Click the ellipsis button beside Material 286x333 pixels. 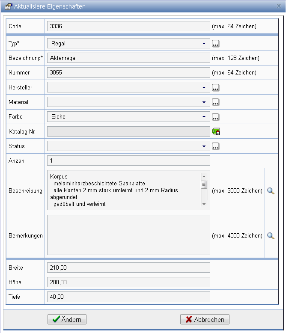tap(215, 102)
